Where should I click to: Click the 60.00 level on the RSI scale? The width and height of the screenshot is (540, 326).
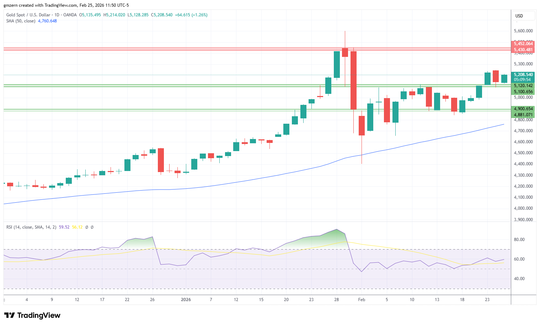(x=519, y=259)
